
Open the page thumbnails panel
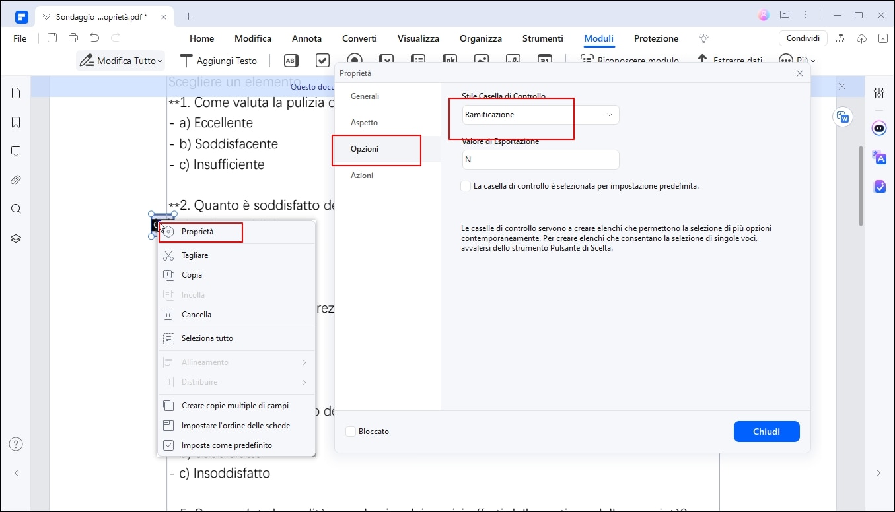17,93
